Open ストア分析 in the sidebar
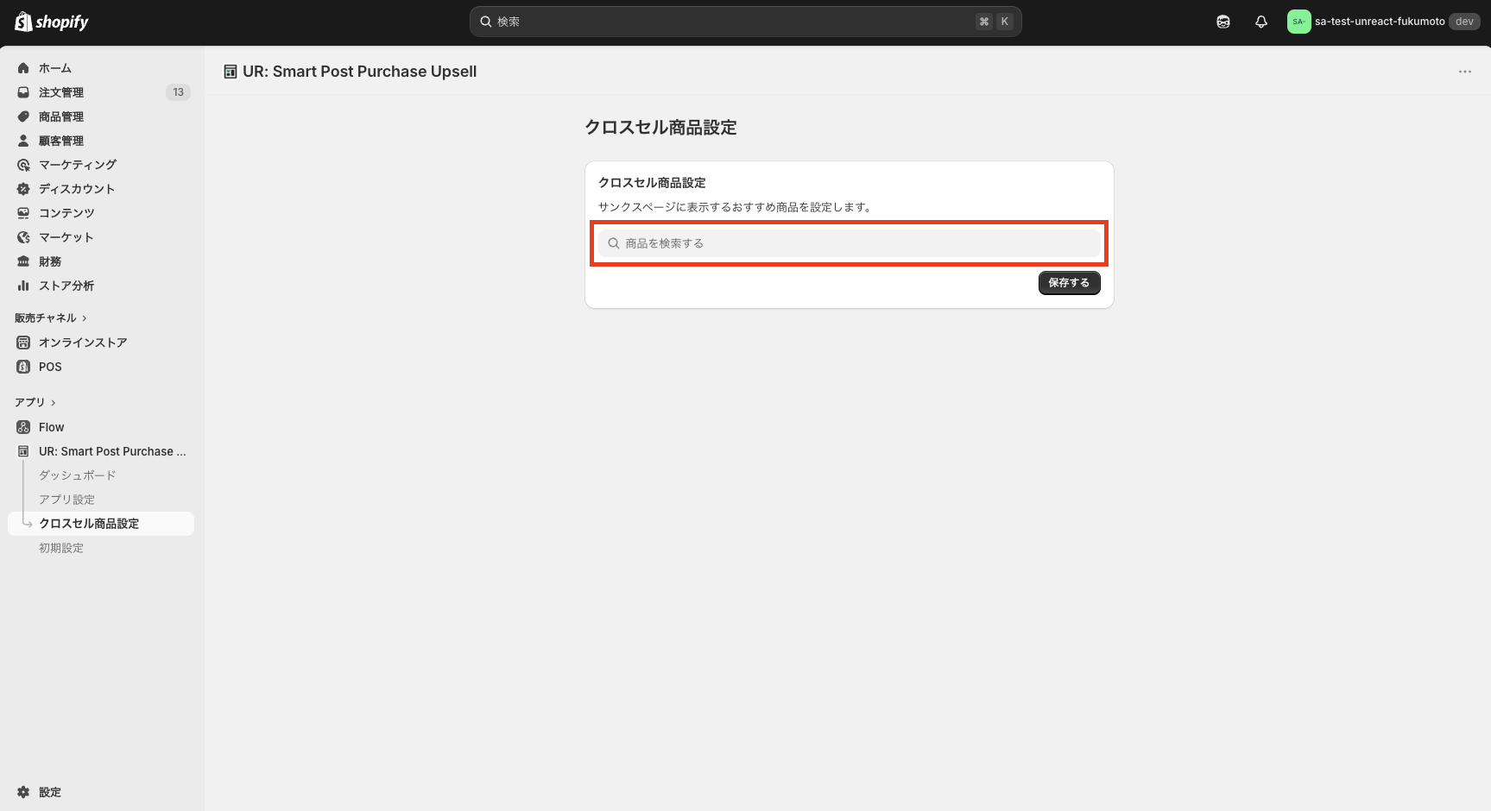 [101, 286]
